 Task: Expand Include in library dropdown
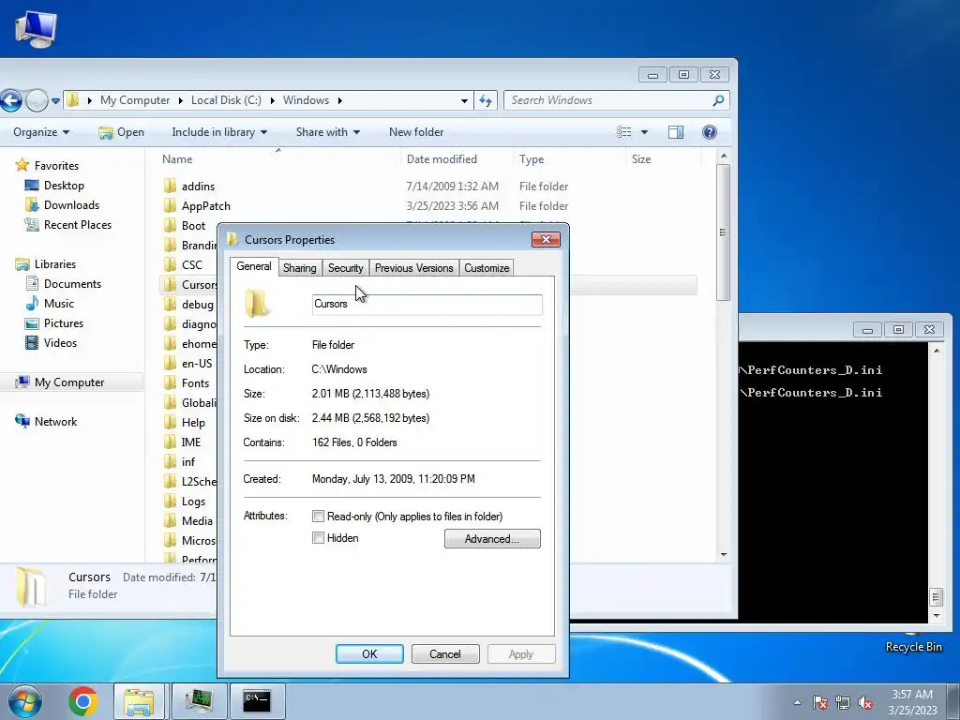pos(219,132)
